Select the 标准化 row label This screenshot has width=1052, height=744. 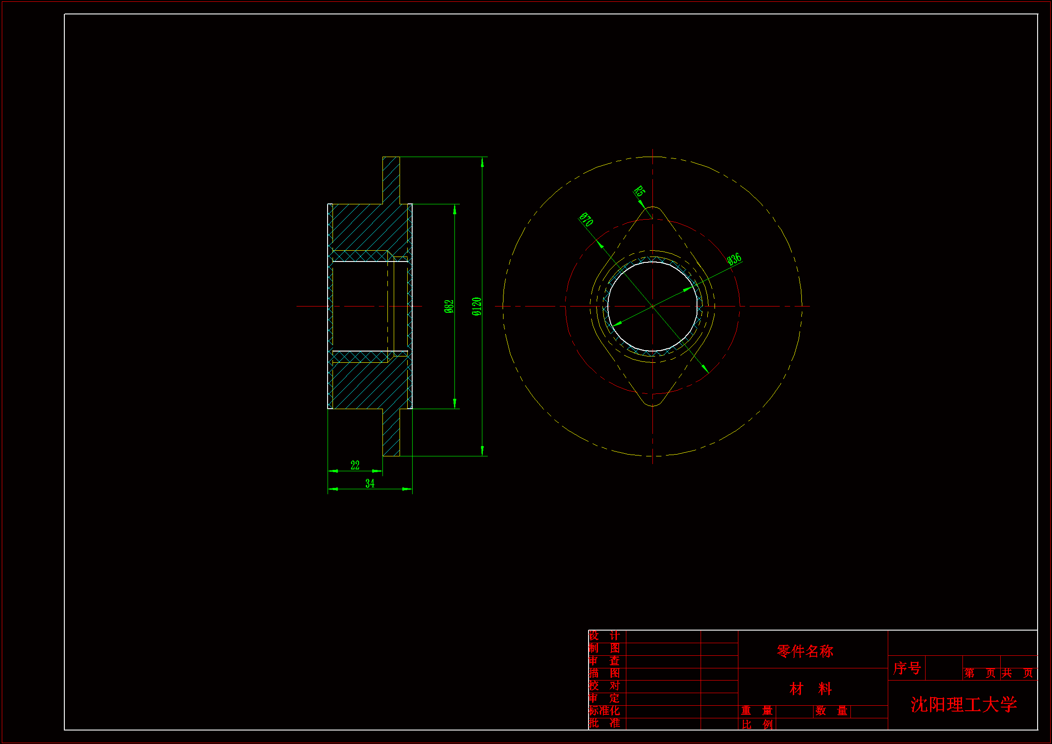click(x=604, y=711)
